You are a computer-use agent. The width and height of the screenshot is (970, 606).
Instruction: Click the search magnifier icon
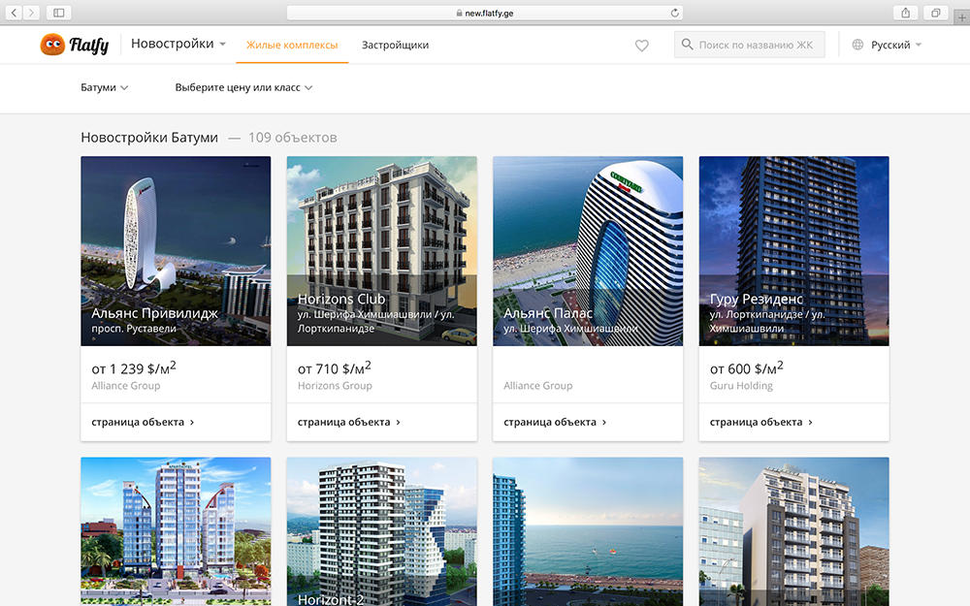(687, 45)
